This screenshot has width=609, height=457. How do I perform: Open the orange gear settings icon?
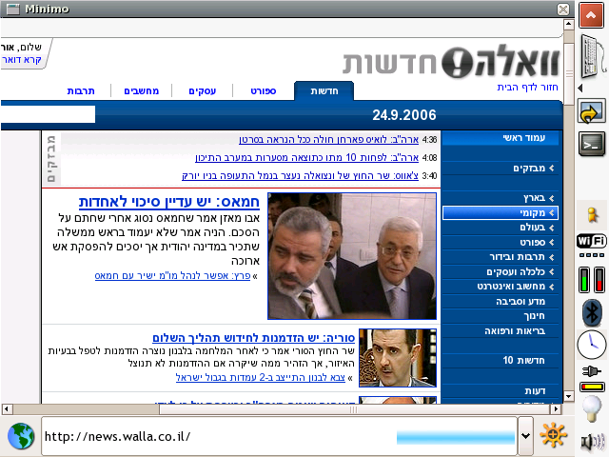pyautogui.click(x=554, y=436)
